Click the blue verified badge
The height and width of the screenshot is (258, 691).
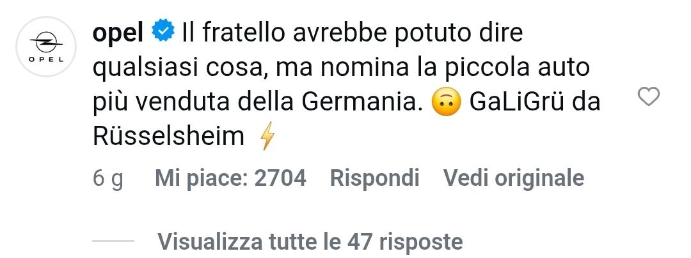pos(163,33)
